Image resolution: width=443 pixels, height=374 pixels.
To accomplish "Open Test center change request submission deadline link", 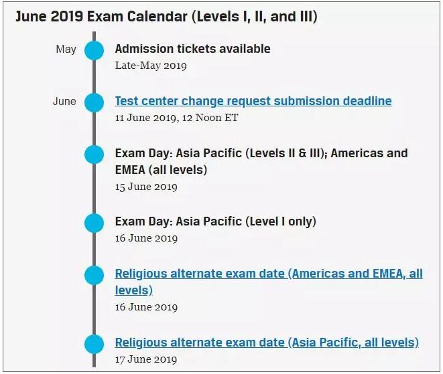I will (x=253, y=101).
